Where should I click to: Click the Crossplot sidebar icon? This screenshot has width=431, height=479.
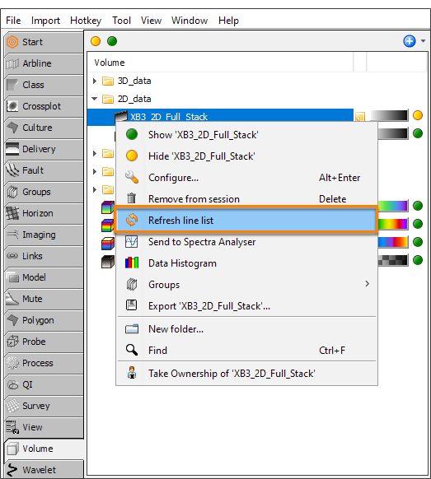12,106
